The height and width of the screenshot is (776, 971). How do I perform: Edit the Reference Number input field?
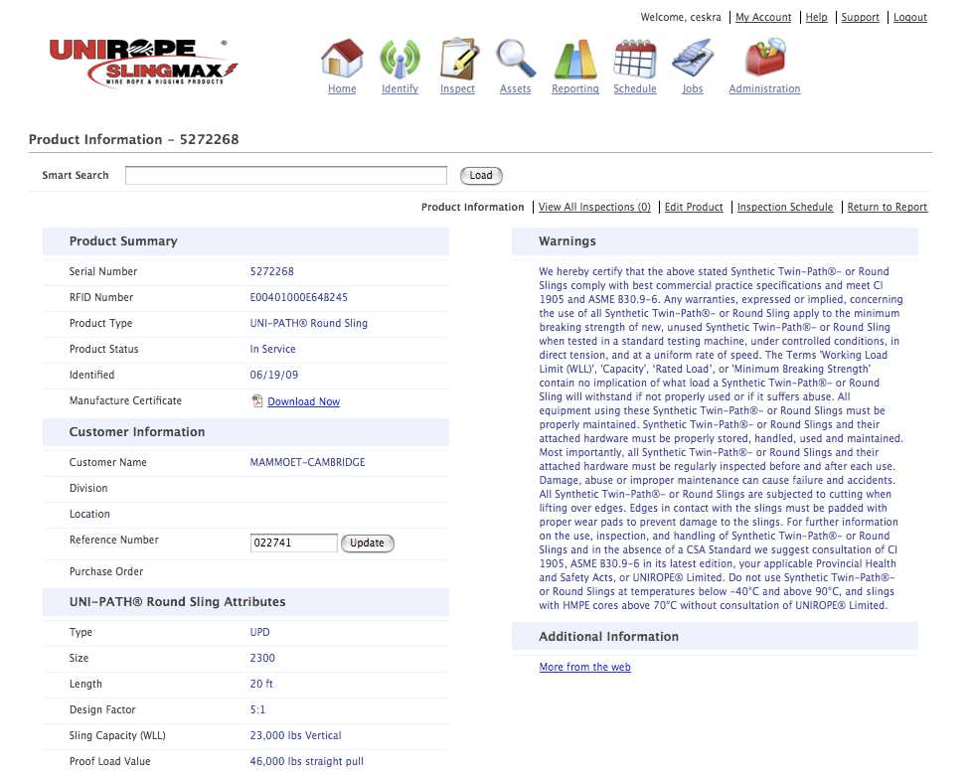294,543
